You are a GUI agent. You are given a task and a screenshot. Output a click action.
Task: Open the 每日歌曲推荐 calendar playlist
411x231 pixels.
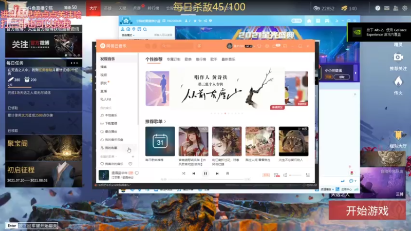[160, 142]
